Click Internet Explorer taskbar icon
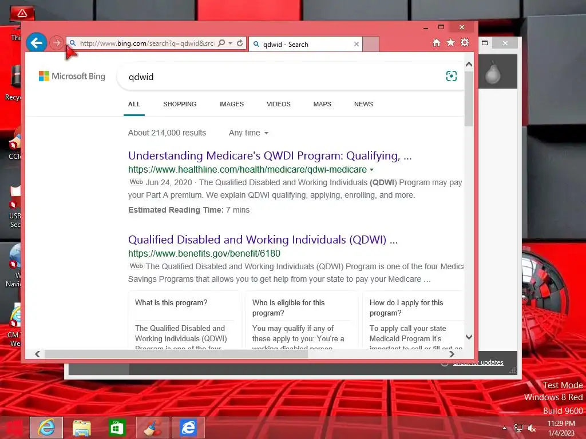 [46, 428]
